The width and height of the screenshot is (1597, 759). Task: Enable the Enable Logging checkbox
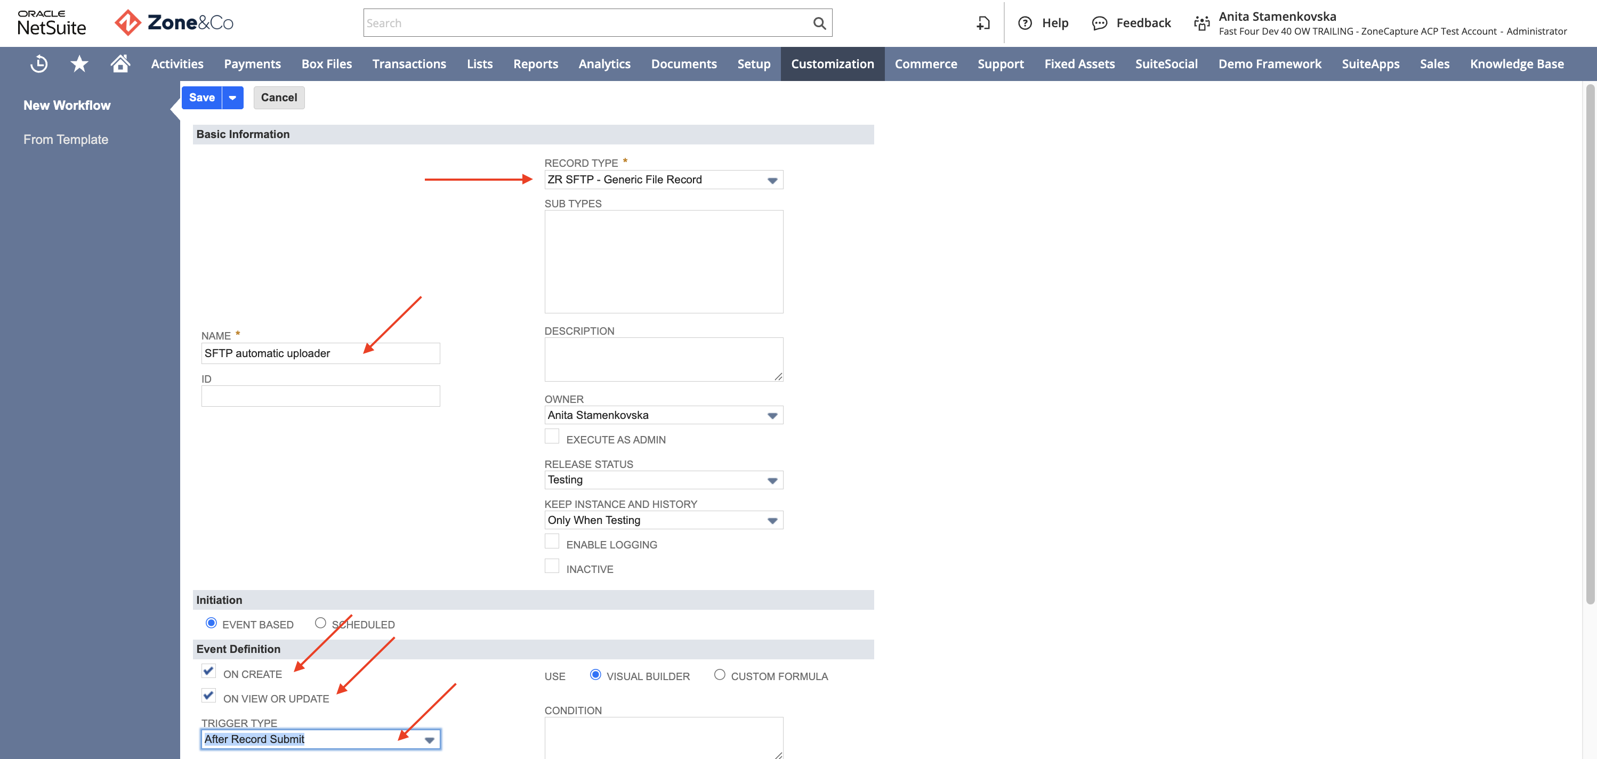[552, 542]
